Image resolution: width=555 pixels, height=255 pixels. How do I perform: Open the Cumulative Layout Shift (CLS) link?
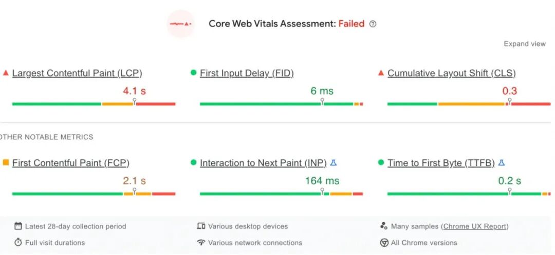click(451, 73)
